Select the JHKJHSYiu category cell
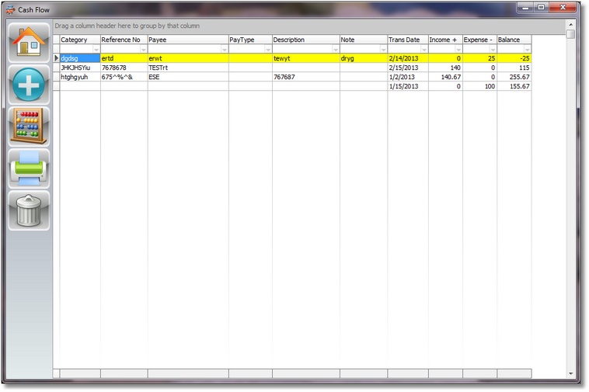Viewport: 589px width, 392px height. click(79, 68)
